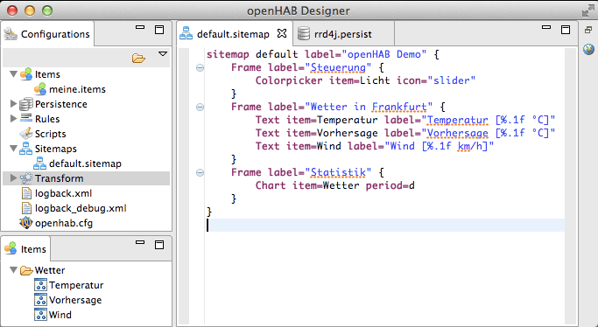The width and height of the screenshot is (598, 327).
Task: Collapse the Sitemaps node
Action: click(13, 148)
